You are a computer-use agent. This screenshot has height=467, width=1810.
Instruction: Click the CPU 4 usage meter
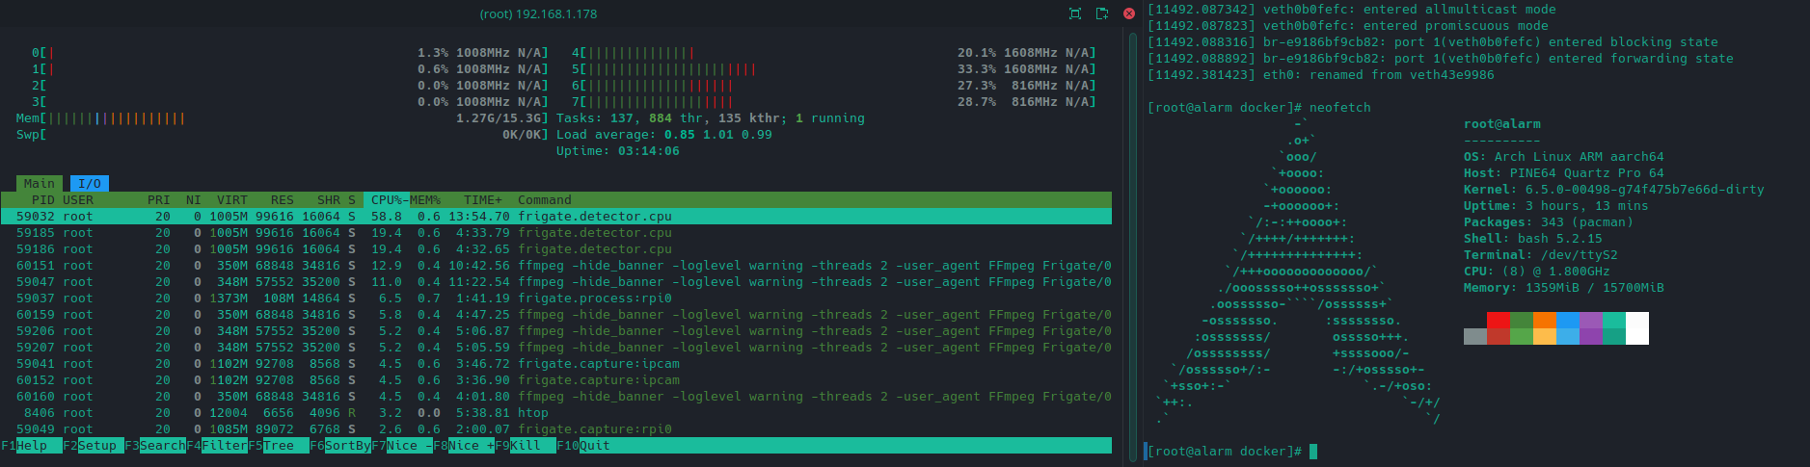[x=834, y=52]
